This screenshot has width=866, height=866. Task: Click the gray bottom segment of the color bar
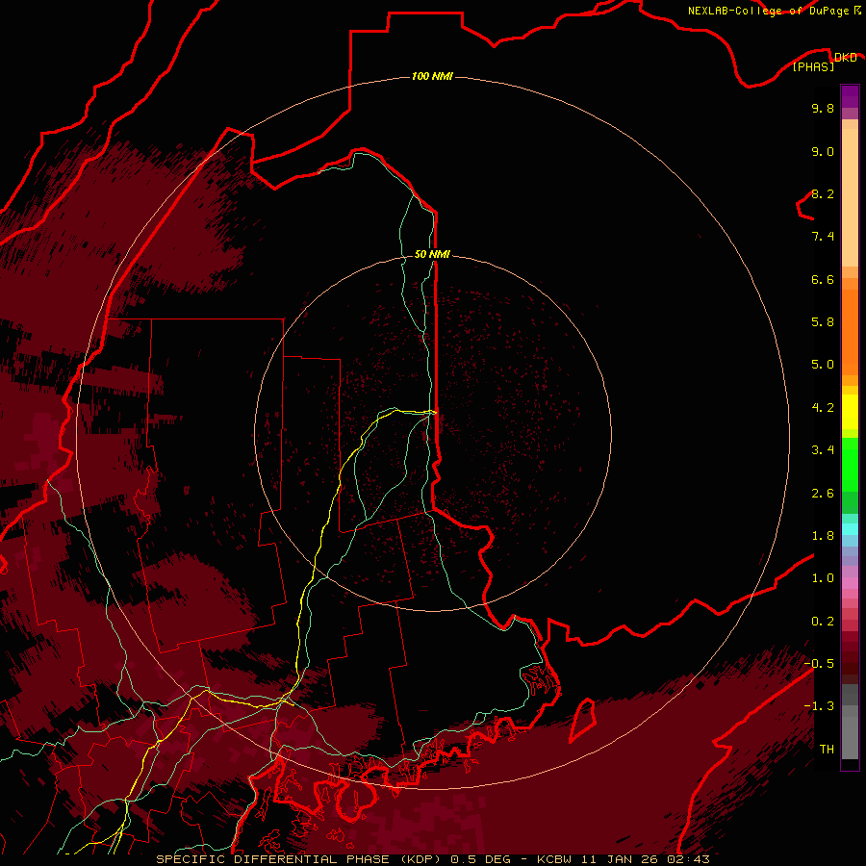pyautogui.click(x=850, y=737)
